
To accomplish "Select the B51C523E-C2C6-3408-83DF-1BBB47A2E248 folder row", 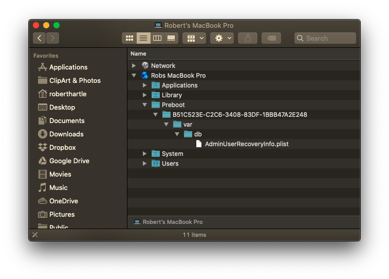I will (x=244, y=114).
